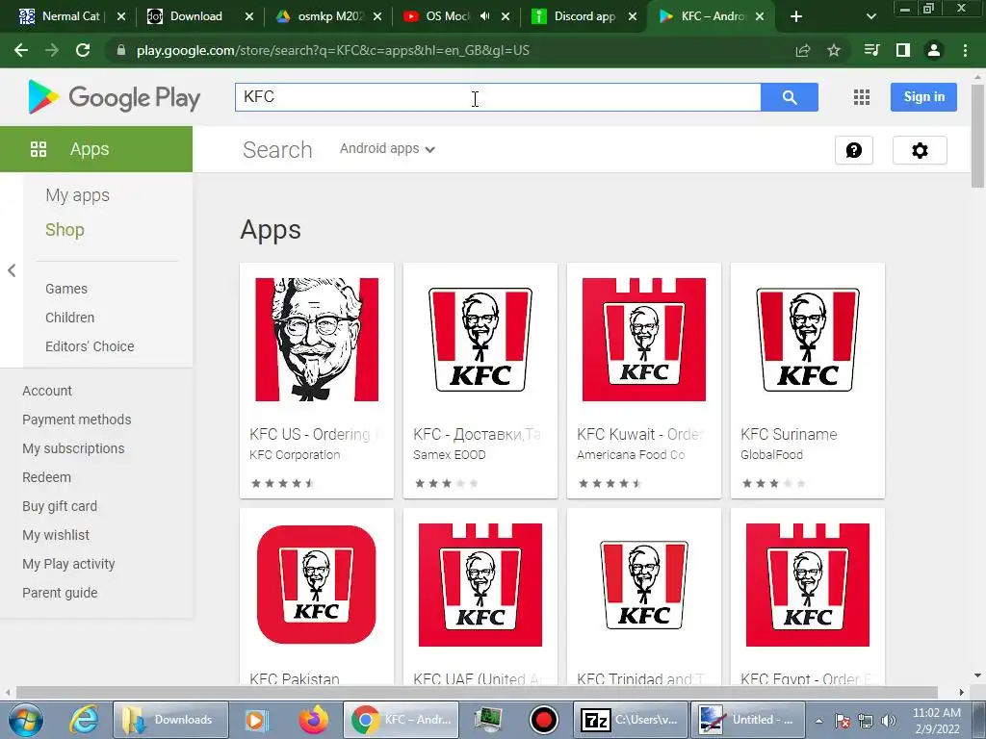The height and width of the screenshot is (739, 986).
Task: Open the media player taskbar icon
Action: pos(256,720)
